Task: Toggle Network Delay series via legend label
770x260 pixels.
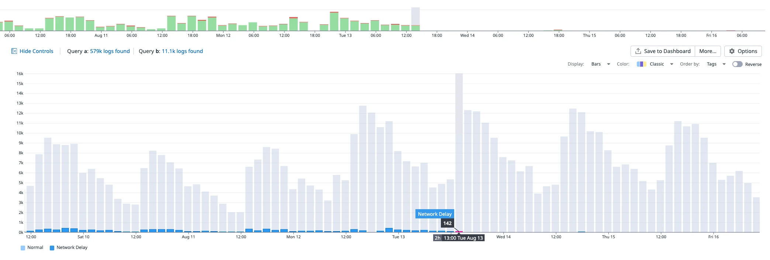Action: [x=72, y=247]
